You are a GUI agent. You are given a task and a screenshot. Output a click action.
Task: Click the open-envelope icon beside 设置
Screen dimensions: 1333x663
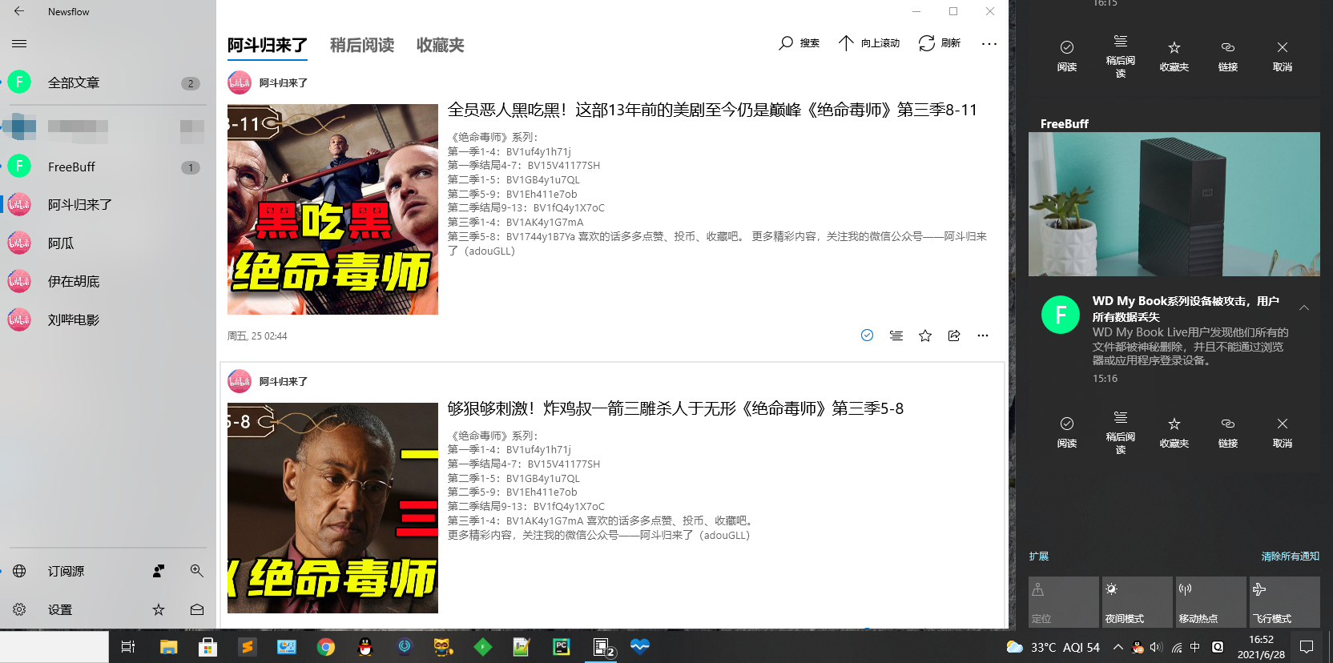point(196,609)
